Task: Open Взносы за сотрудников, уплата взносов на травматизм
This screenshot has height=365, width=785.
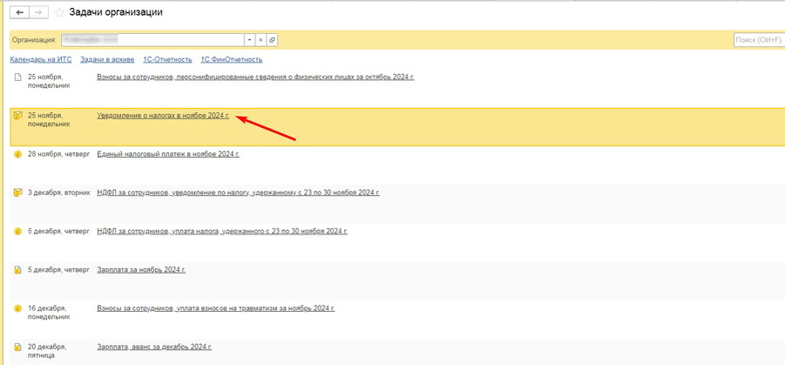Action: [216, 308]
